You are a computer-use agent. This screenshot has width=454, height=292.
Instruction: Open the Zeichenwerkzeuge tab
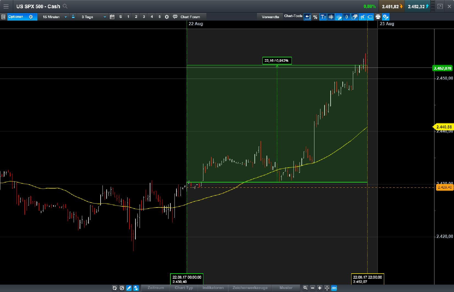250,288
